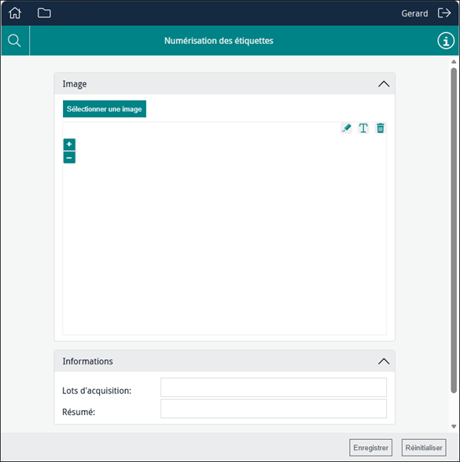Click the image canvas area
The image size is (460, 462).
[224, 229]
